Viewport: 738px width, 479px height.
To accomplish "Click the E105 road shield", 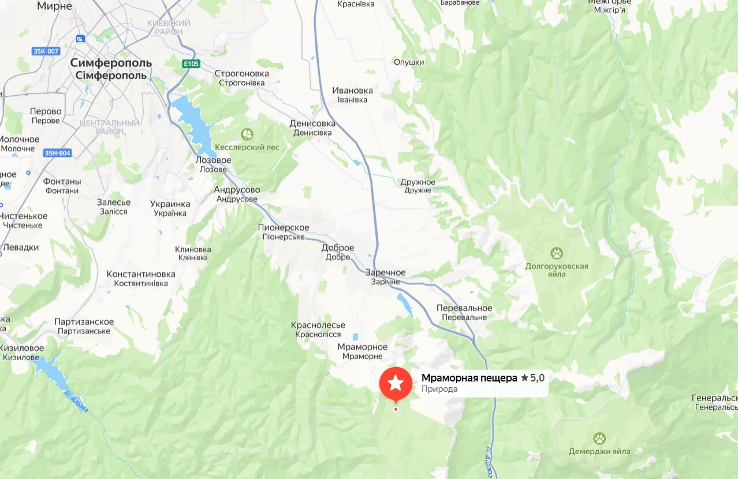I will [191, 64].
